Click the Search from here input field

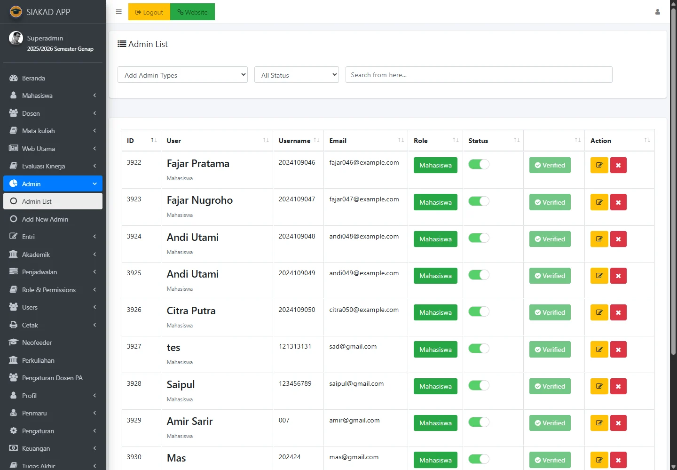[479, 75]
